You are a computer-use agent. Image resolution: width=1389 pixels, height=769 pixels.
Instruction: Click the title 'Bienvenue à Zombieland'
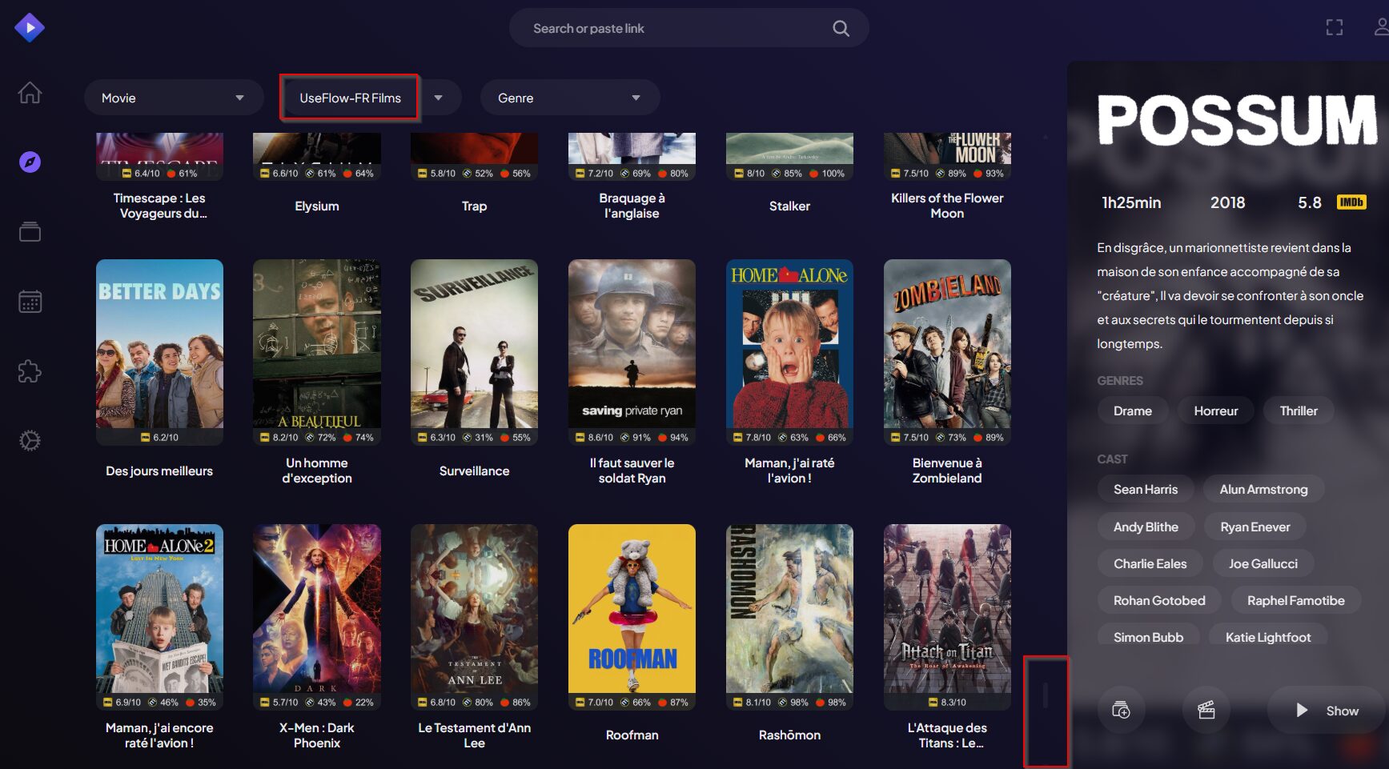point(947,471)
